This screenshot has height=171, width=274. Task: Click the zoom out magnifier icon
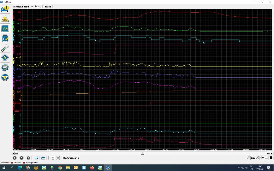(248, 158)
